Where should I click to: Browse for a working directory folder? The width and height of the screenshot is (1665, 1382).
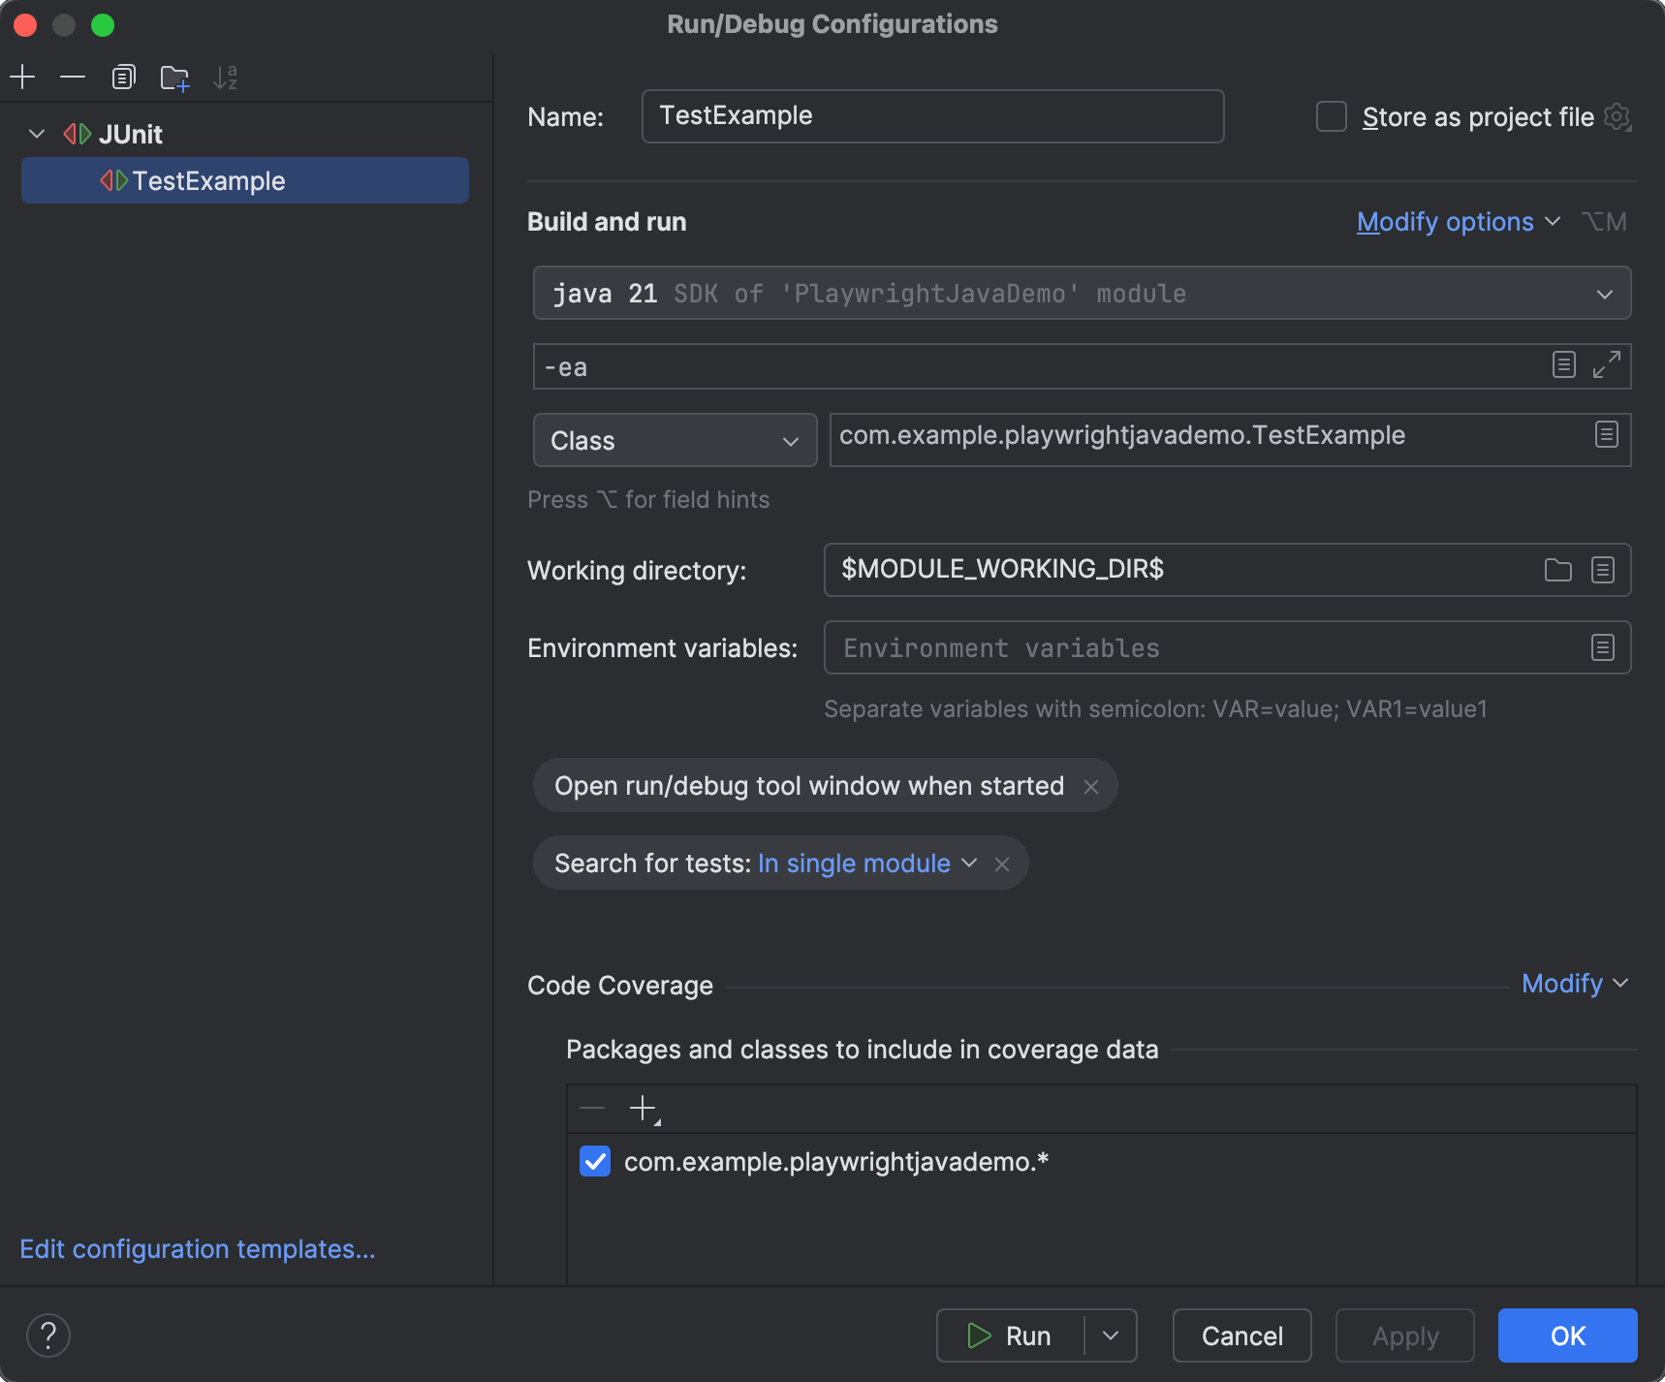click(x=1557, y=570)
